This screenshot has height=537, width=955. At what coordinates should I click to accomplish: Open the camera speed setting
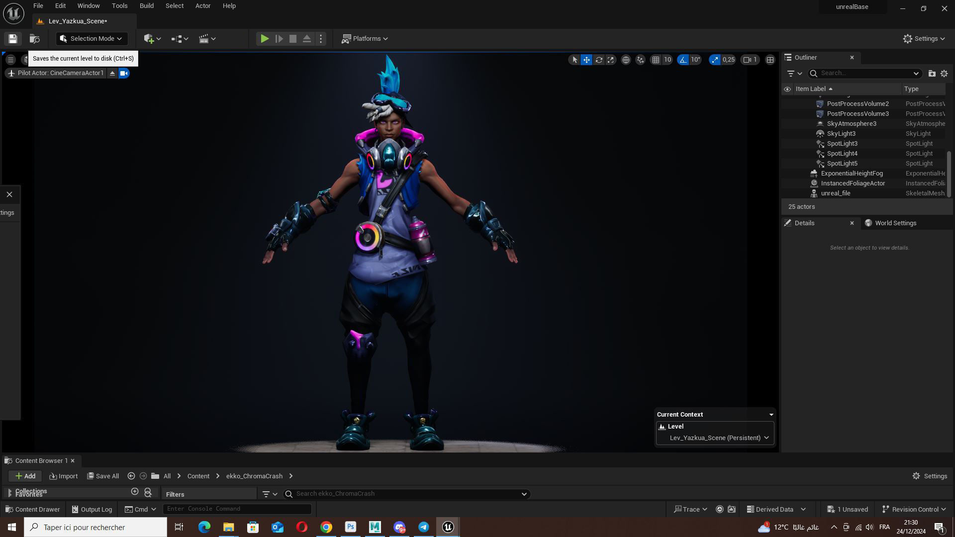pos(750,60)
